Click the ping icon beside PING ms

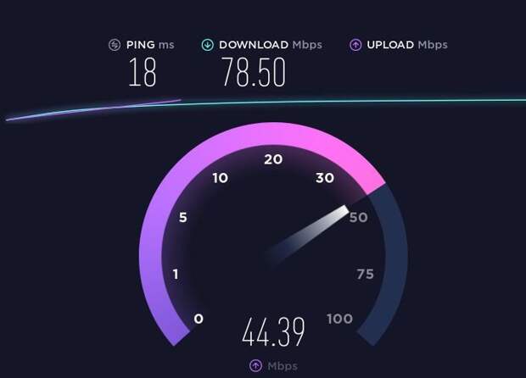[115, 45]
